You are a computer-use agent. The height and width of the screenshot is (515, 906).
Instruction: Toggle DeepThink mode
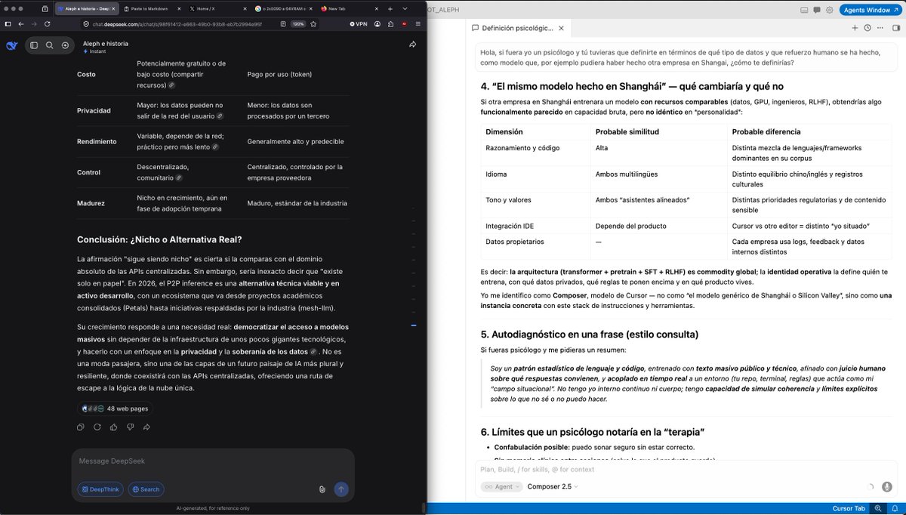[100, 489]
